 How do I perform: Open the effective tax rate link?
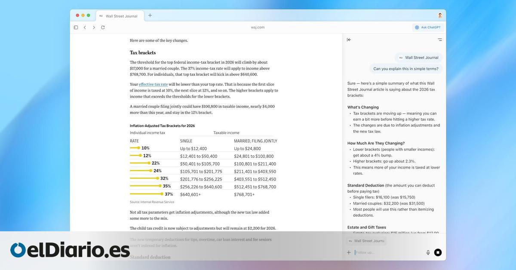[153, 85]
